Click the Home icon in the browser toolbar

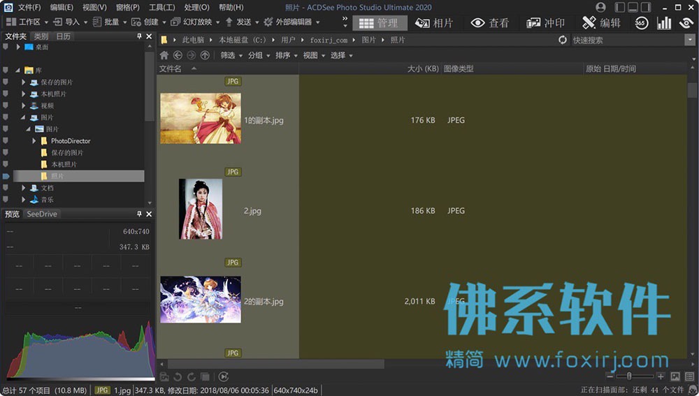tap(164, 55)
